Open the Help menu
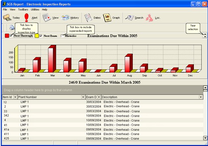The image size is (208, 146). click(45, 10)
